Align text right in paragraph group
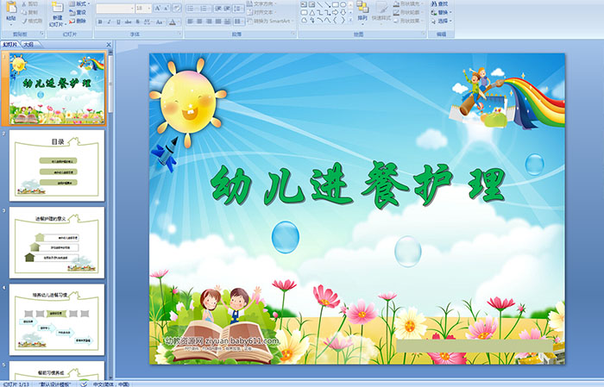604x387 pixels. [x=209, y=22]
